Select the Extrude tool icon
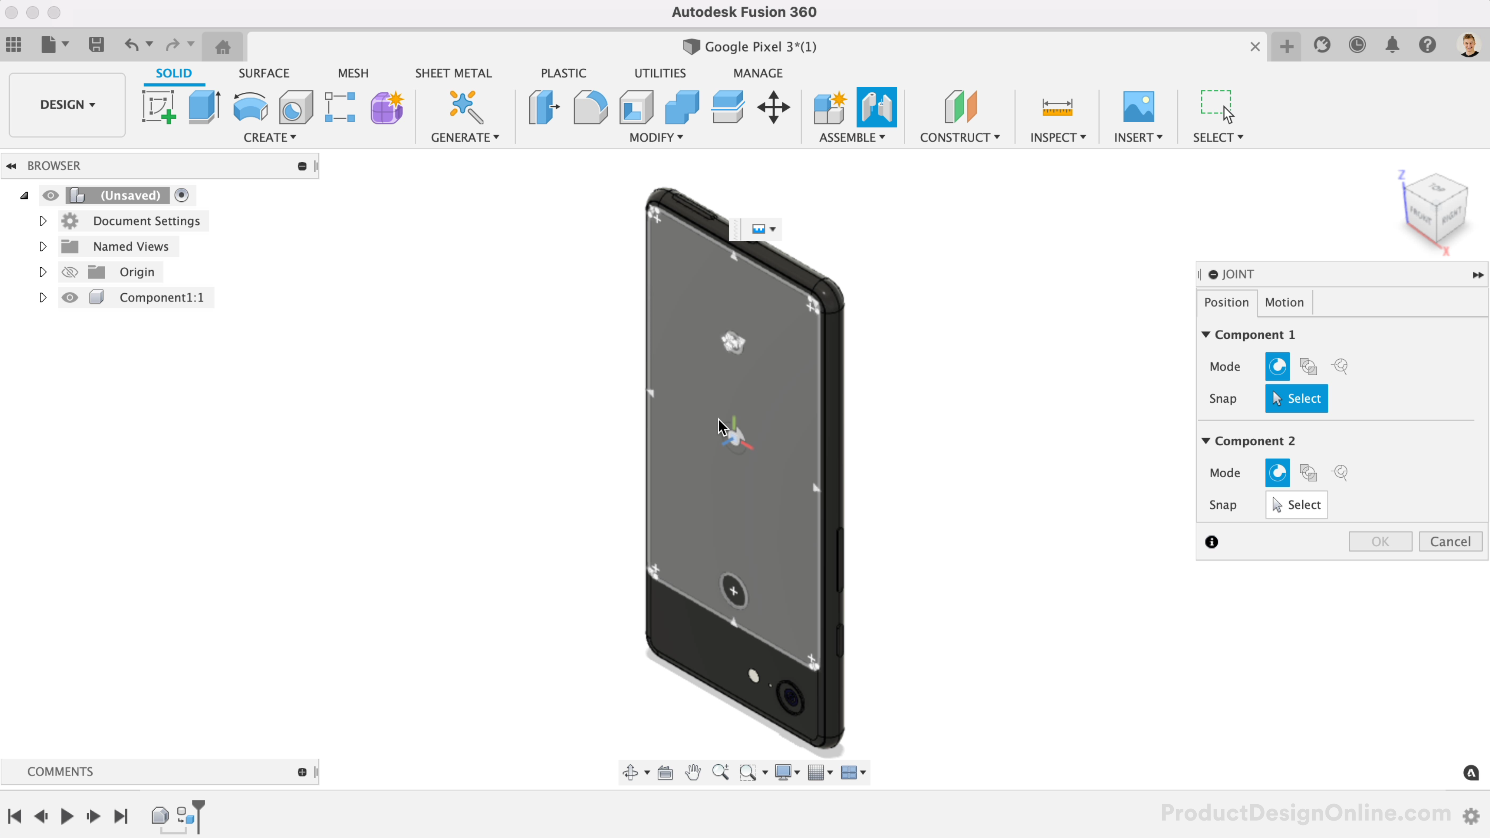This screenshot has width=1490, height=838. click(204, 107)
